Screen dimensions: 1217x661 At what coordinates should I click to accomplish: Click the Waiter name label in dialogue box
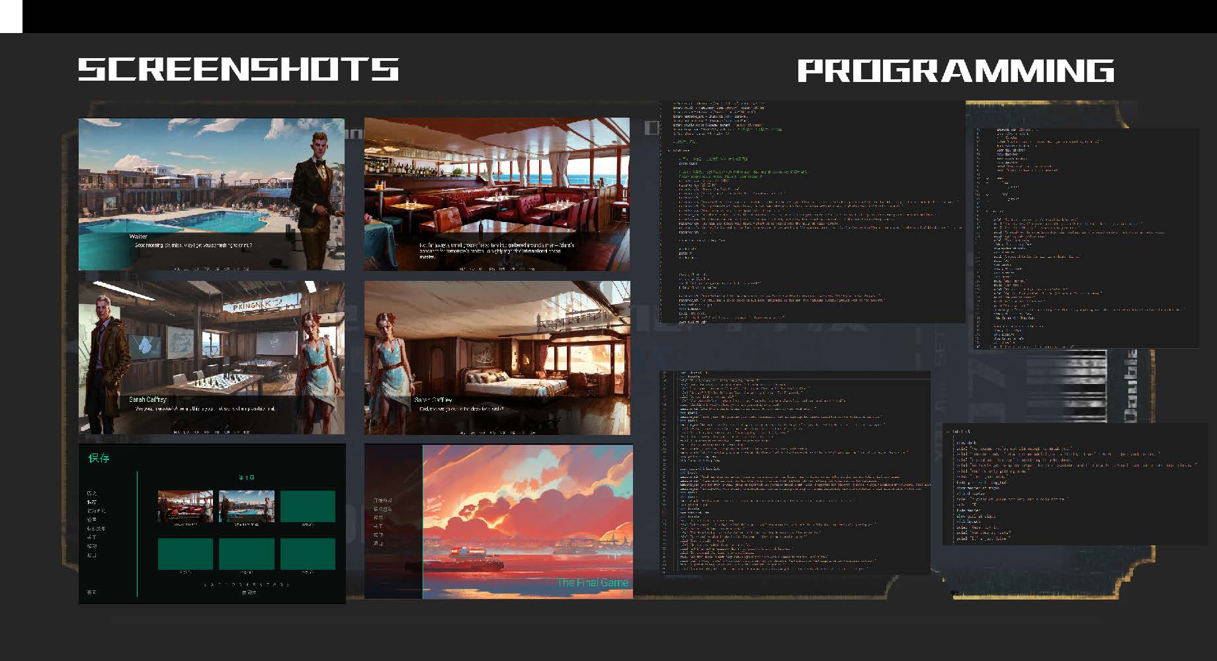pos(138,236)
